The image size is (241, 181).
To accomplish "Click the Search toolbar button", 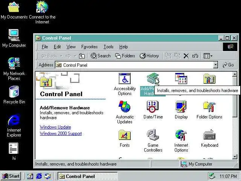I will click(x=101, y=56).
